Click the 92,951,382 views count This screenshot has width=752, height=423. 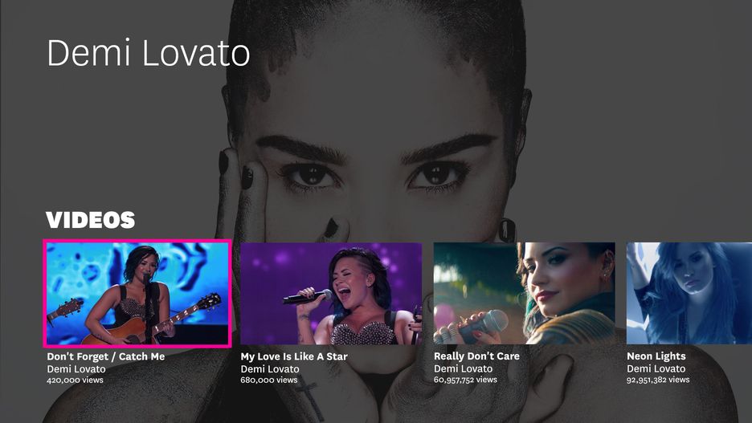(x=658, y=380)
